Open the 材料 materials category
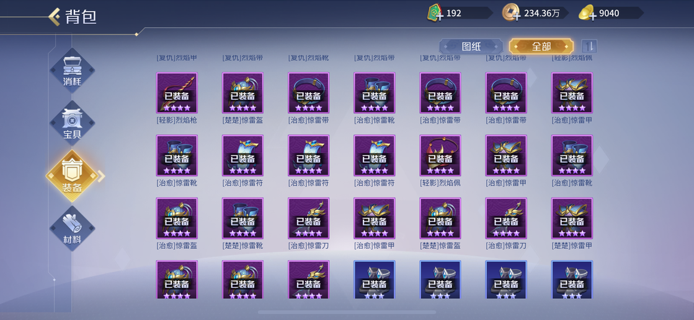The height and width of the screenshot is (320, 694). point(72,228)
